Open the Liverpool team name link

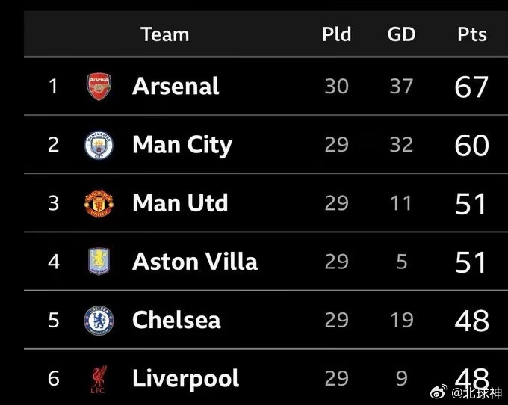(x=185, y=378)
